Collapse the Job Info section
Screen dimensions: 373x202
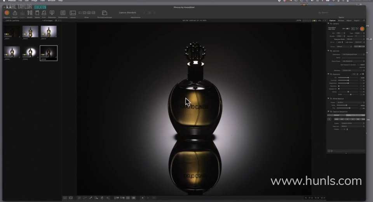[x=329, y=51]
